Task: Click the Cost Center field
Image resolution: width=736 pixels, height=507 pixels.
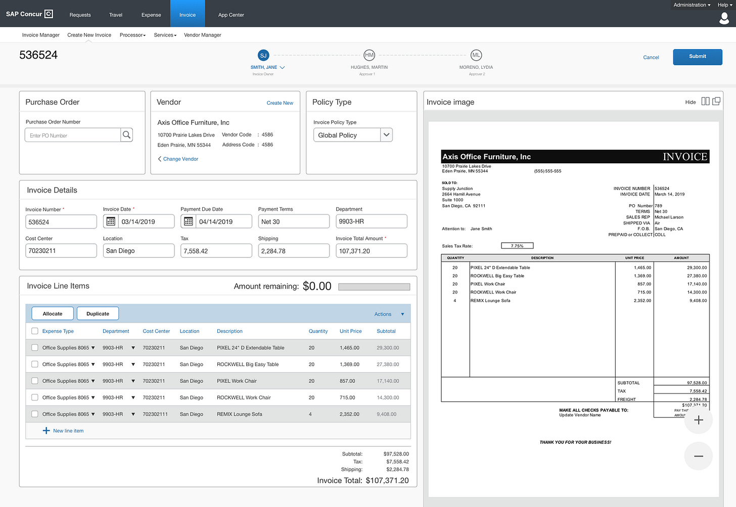Action: (x=61, y=251)
